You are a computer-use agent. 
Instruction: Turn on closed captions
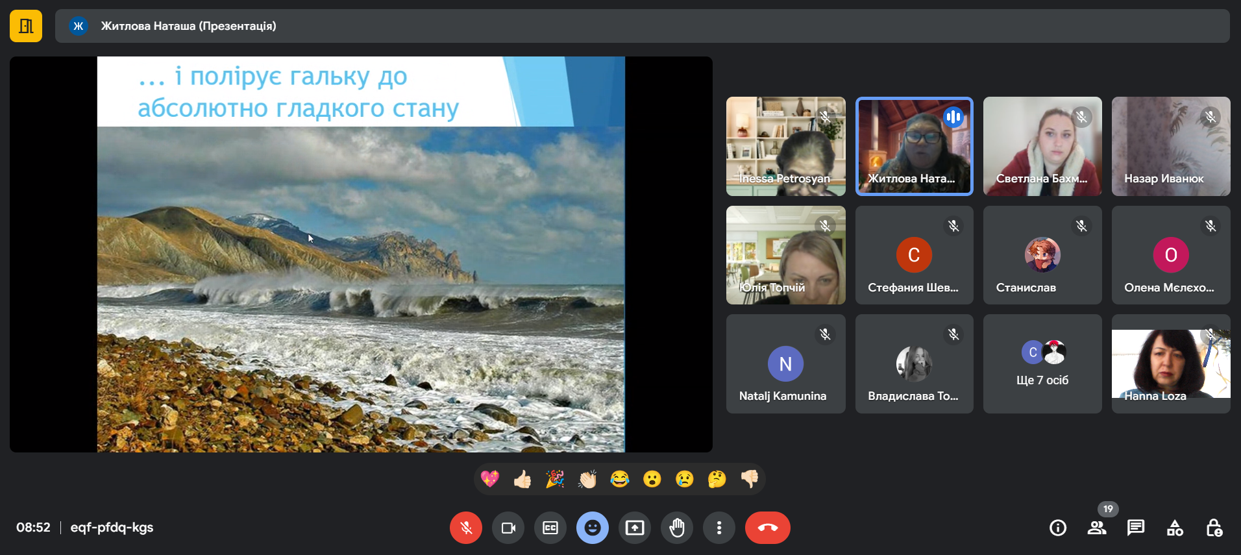tap(550, 528)
